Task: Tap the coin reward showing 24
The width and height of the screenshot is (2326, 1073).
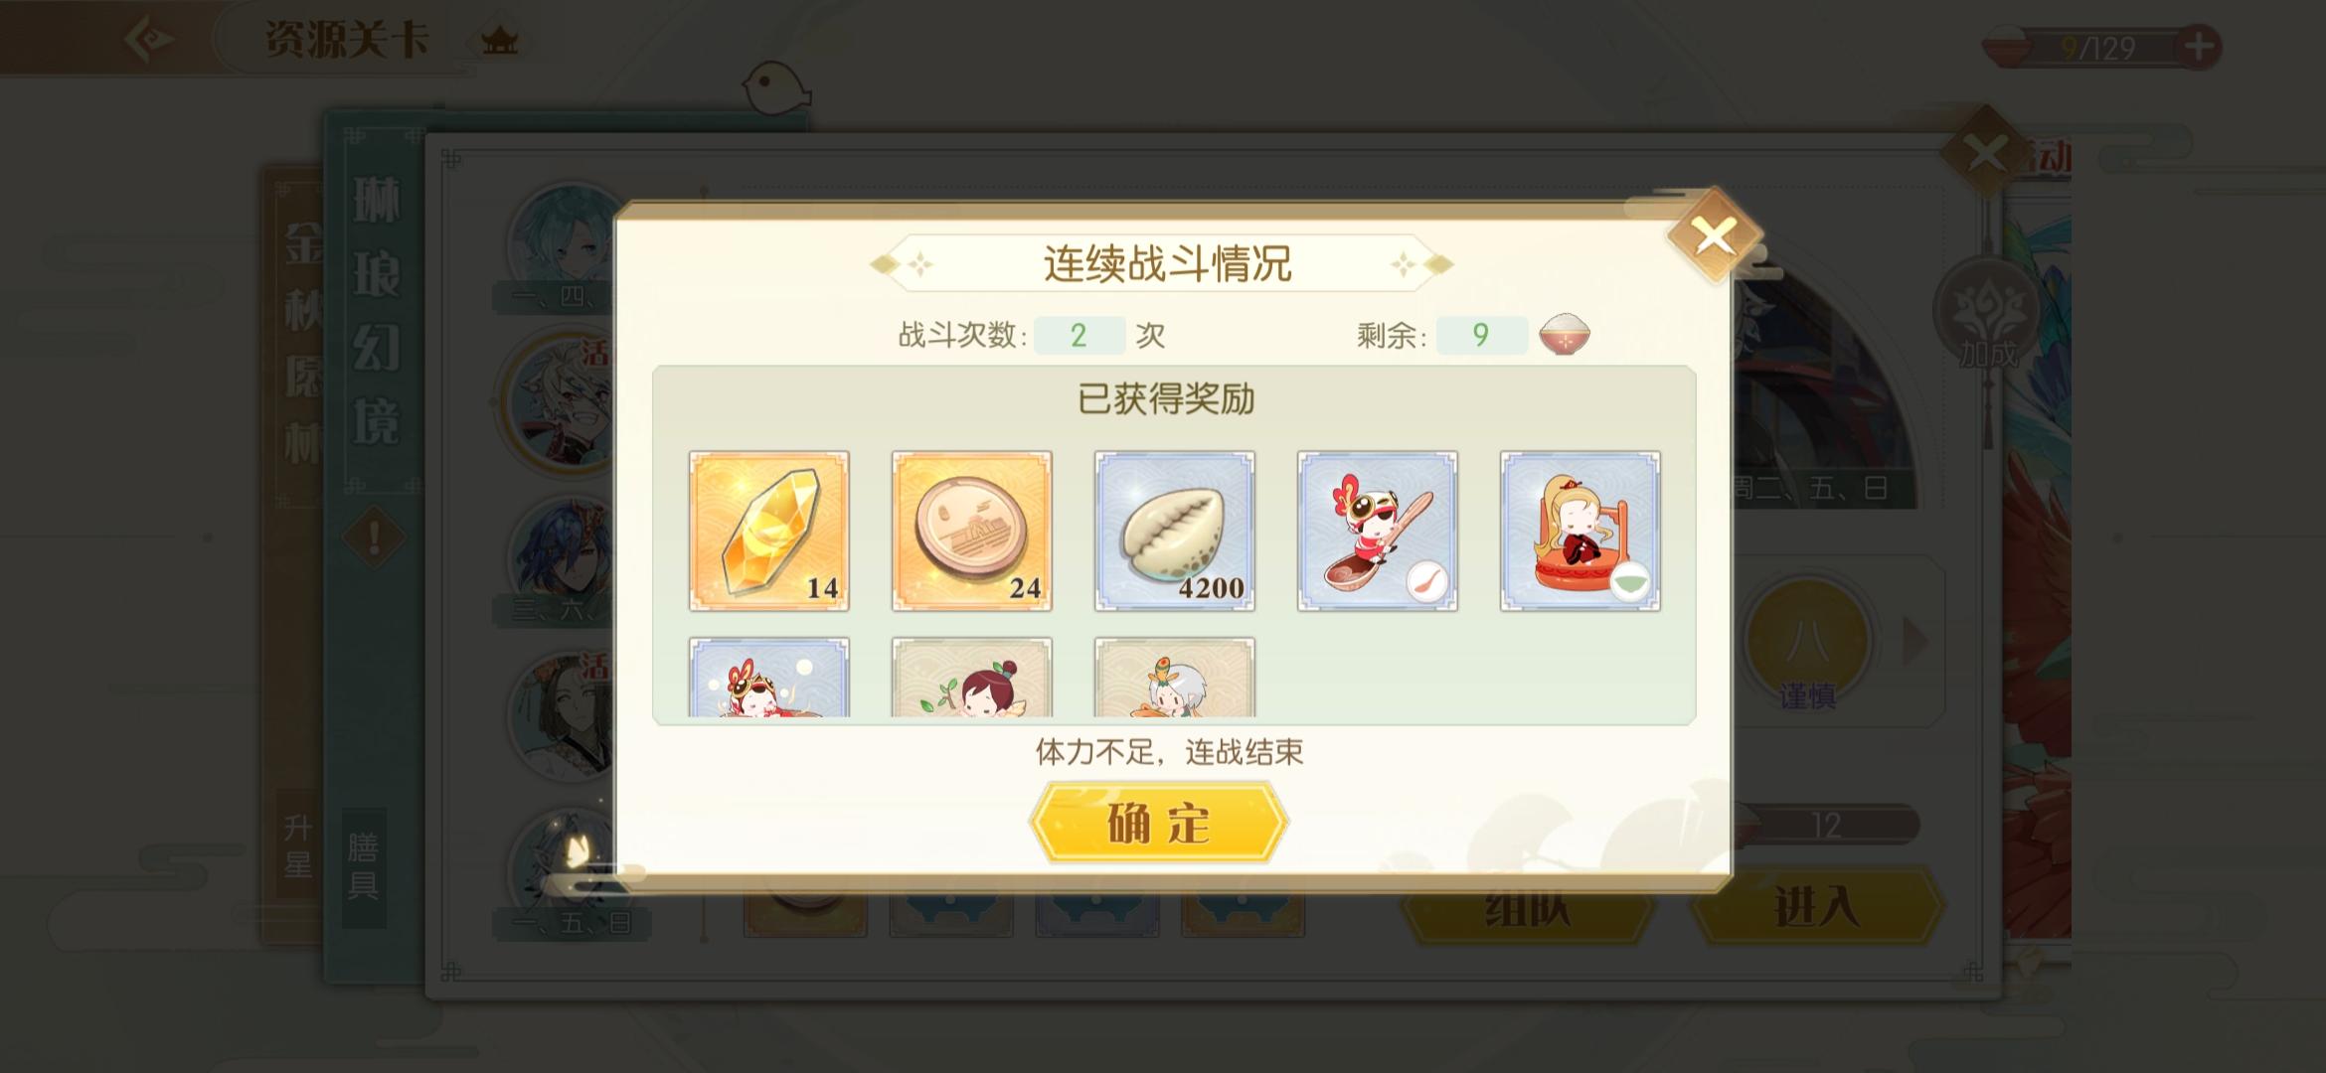Action: (x=972, y=531)
